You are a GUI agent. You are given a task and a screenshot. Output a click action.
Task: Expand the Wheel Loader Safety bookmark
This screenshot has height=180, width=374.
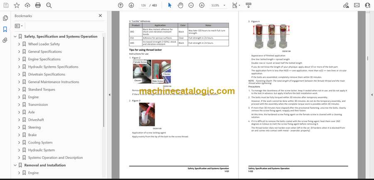point(19,44)
